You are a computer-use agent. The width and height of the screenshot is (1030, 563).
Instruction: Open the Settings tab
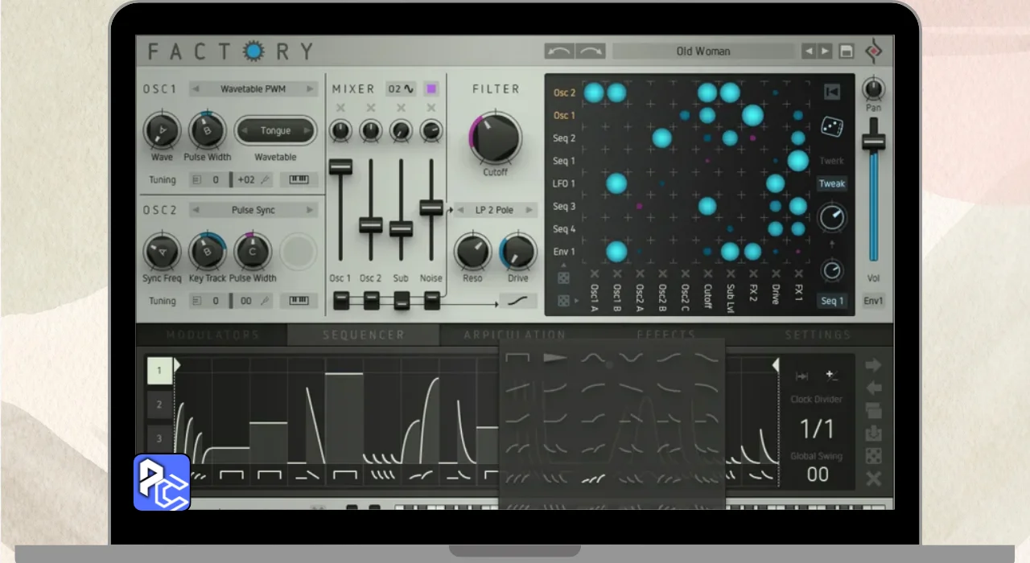818,335
